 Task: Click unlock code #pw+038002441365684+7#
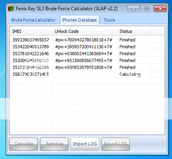coord(84,54)
